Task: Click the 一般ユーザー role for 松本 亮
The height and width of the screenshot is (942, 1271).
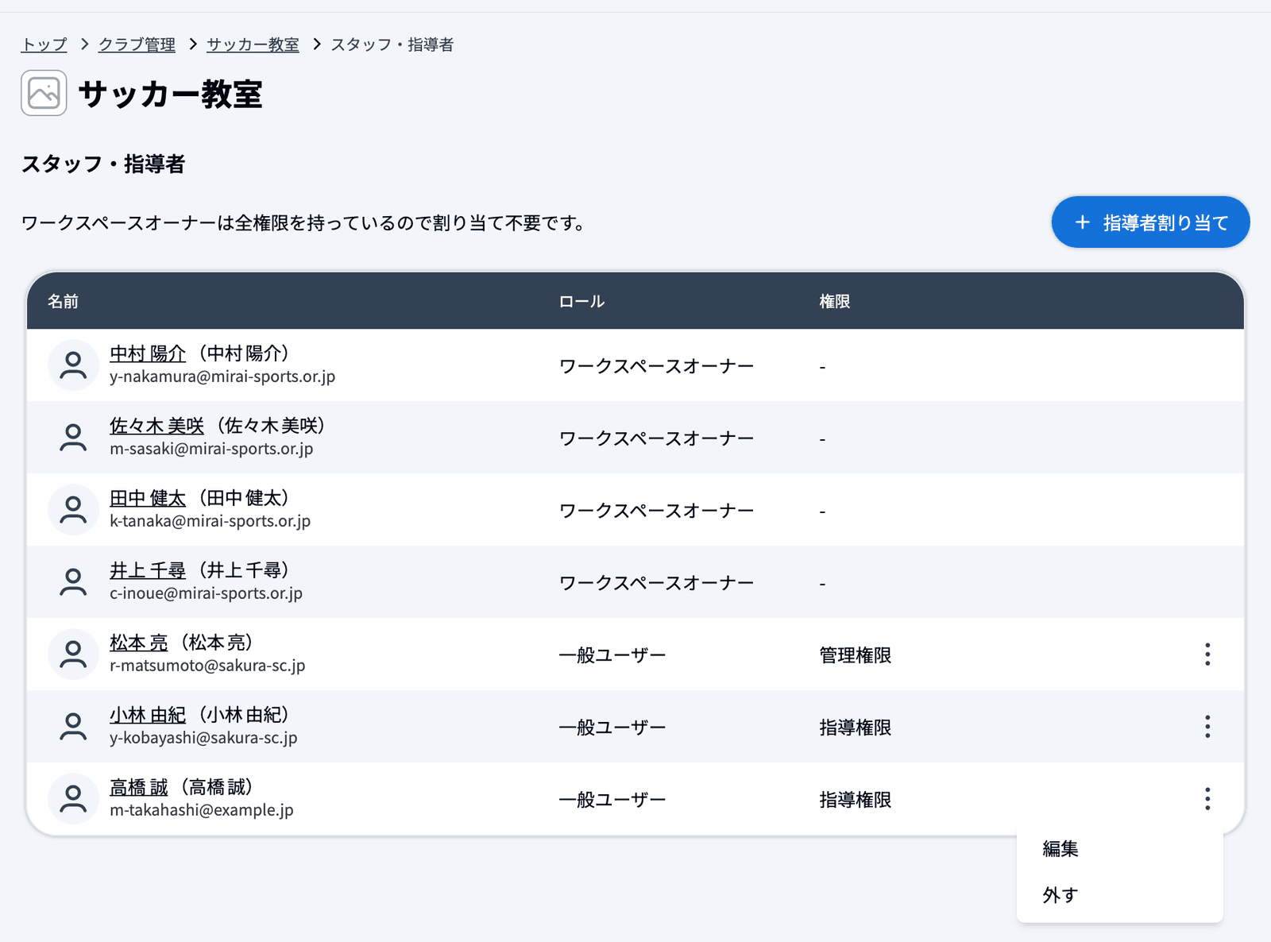Action: point(612,655)
